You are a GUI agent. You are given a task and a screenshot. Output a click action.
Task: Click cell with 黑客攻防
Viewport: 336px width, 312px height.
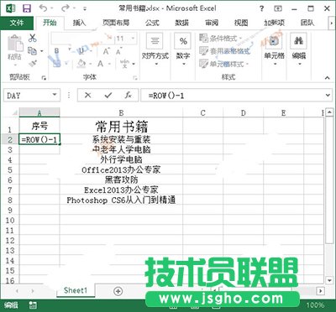121,179
